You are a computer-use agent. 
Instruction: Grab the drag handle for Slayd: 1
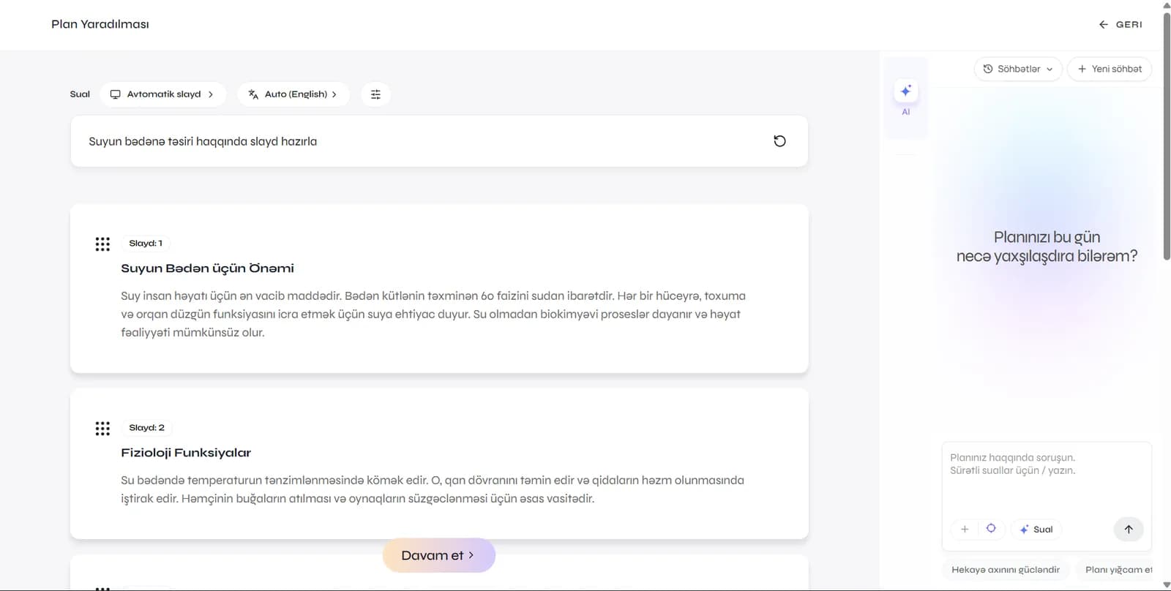[102, 244]
